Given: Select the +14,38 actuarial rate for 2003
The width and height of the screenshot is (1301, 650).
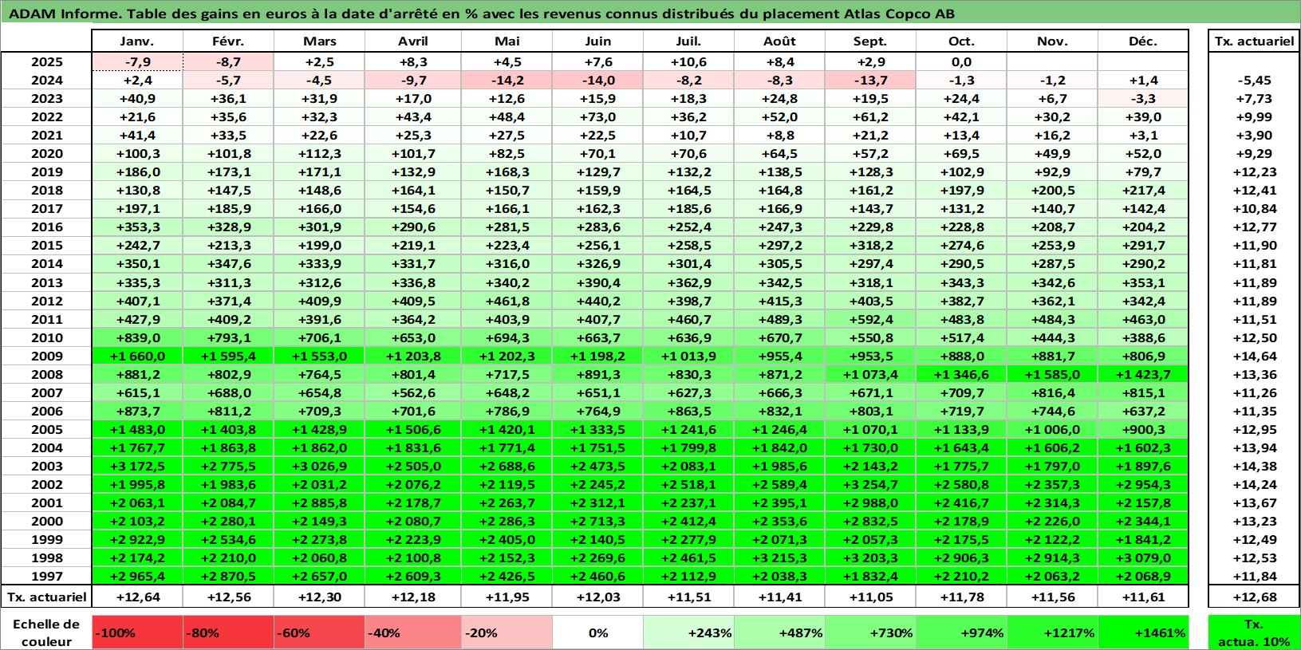Looking at the screenshot, I should click(1254, 466).
